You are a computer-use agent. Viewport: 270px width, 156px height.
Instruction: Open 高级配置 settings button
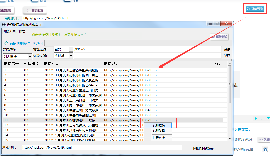coord(35,10)
